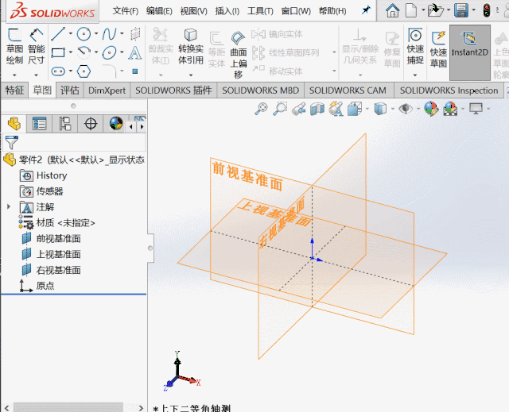Open dropdown arrow next to Circle tool
Image resolution: width=509 pixels, height=412 pixels.
pos(96,33)
